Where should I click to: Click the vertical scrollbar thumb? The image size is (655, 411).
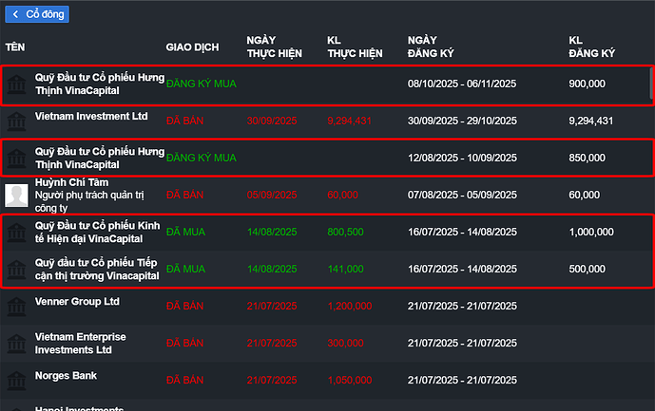click(x=651, y=83)
